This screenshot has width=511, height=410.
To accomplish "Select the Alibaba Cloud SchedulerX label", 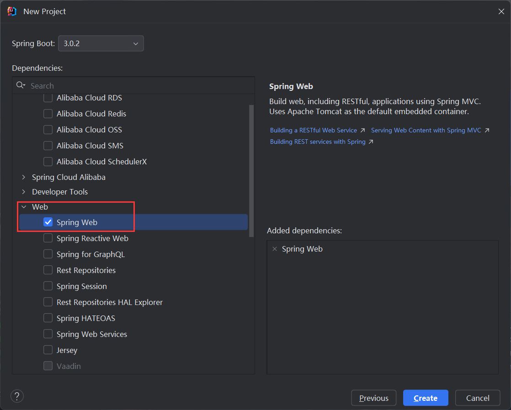I will tap(101, 162).
